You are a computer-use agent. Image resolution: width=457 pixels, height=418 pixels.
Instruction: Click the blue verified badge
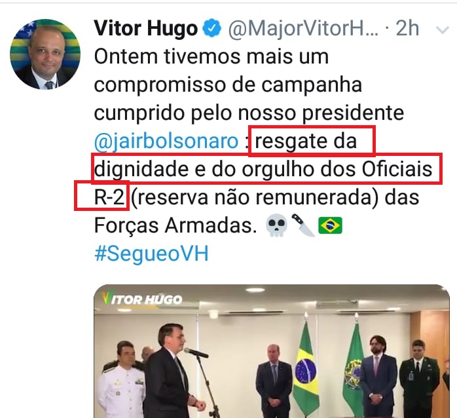coord(212,28)
